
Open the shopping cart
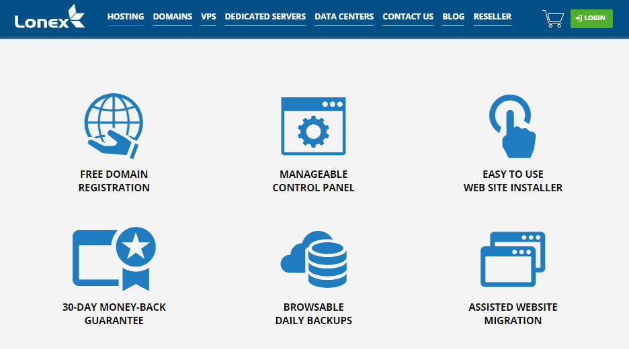tap(553, 18)
